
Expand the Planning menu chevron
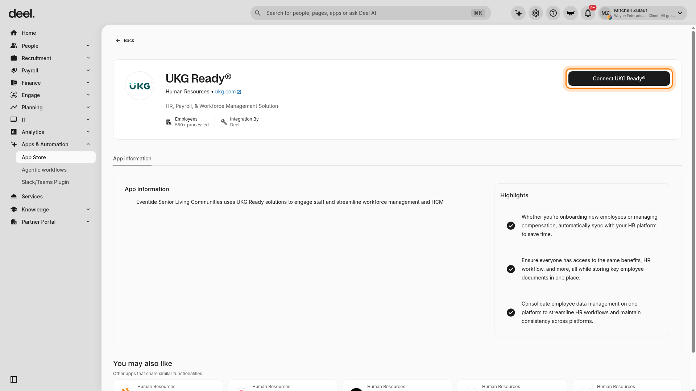pyautogui.click(x=88, y=107)
